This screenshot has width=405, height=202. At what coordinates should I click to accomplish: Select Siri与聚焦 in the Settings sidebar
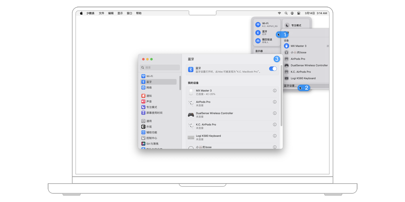pos(158,144)
